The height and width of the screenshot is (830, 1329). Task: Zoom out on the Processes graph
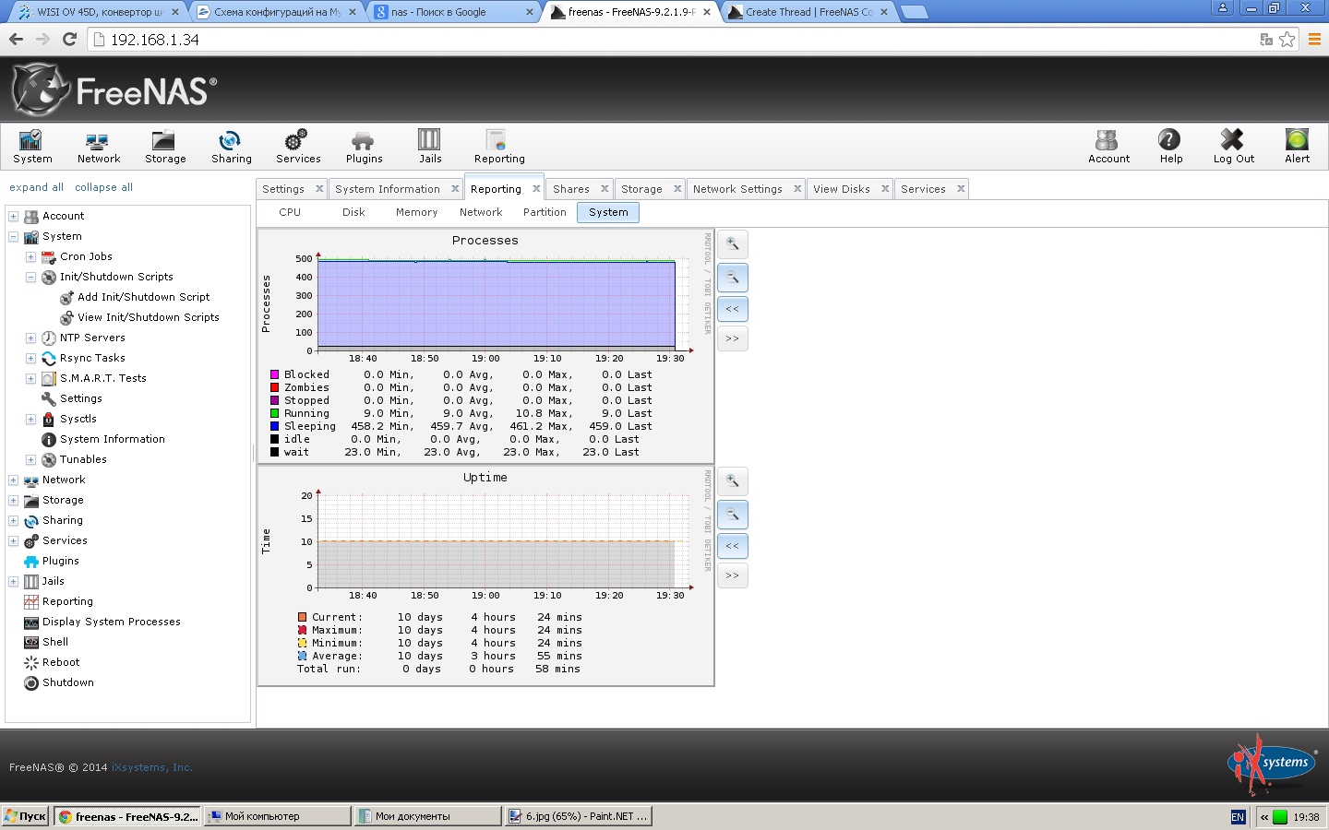point(733,277)
